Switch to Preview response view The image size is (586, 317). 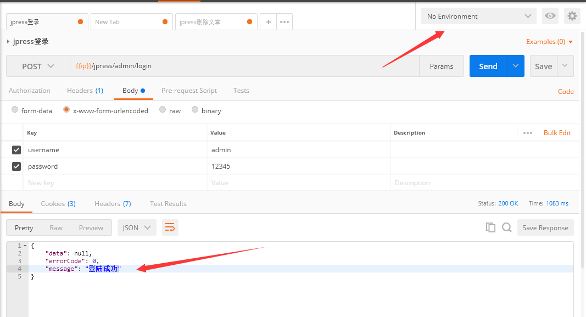91,227
